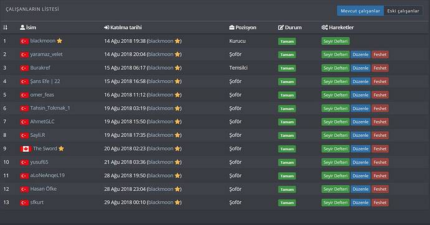Switch to the Eski çalışanlar tab
The height and width of the screenshot is (225, 430).
(403, 11)
